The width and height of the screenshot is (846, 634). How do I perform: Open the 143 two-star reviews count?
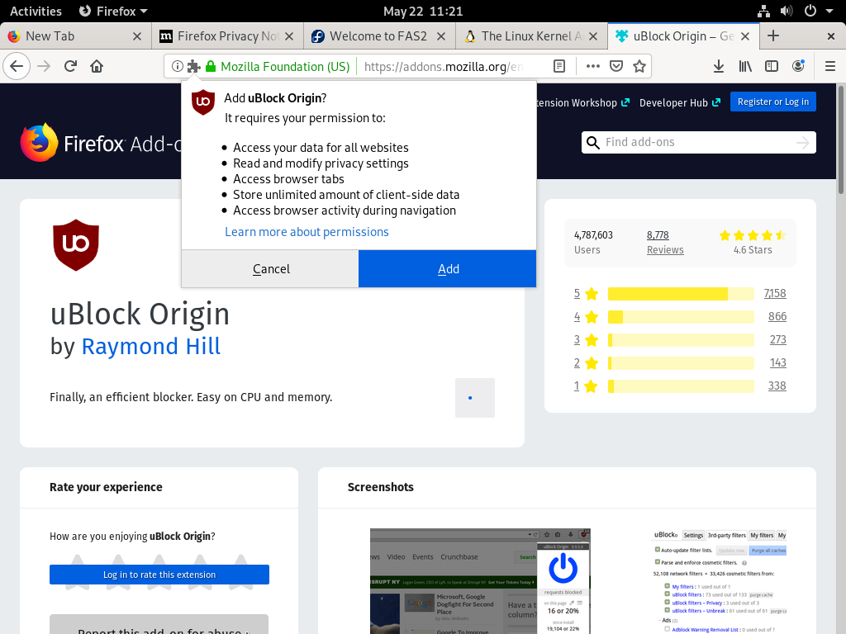point(777,363)
